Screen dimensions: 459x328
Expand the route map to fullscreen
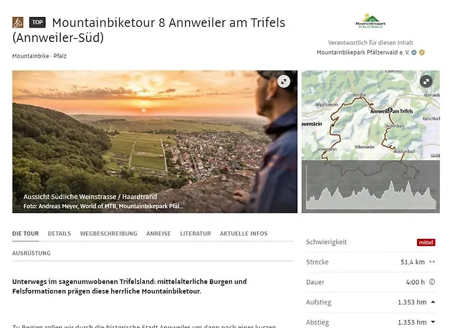[426, 81]
